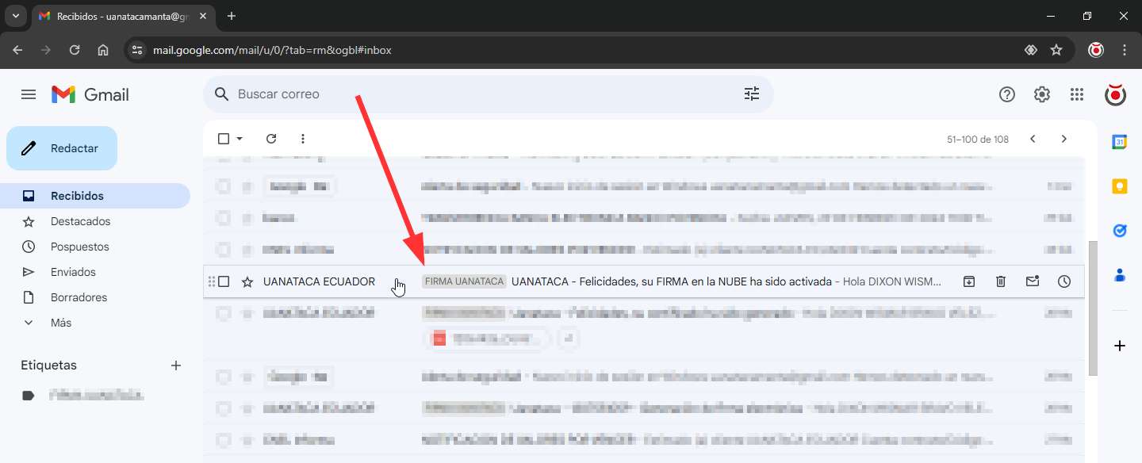Check the UANATACA ECUADOR email checkbox
This screenshot has width=1142, height=463.
tap(224, 281)
